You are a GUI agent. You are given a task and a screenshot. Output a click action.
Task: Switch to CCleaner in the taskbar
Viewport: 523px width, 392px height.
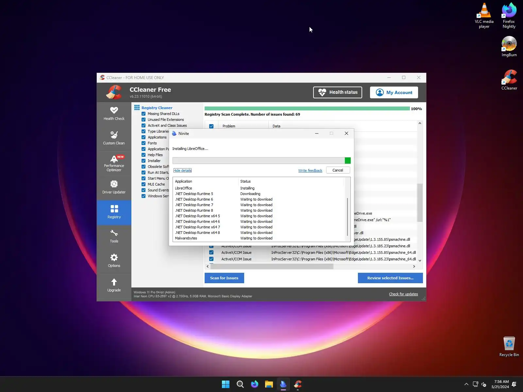[297, 384]
